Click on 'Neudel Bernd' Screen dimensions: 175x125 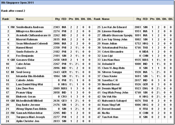(x=111, y=84)
